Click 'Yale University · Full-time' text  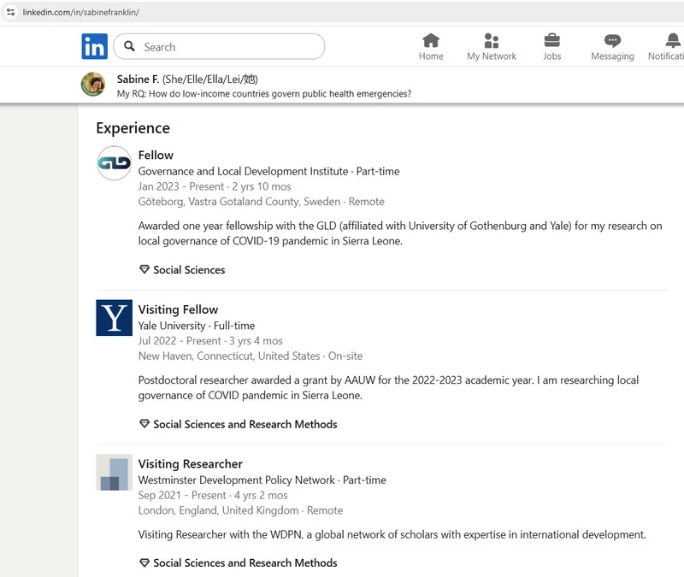point(197,326)
